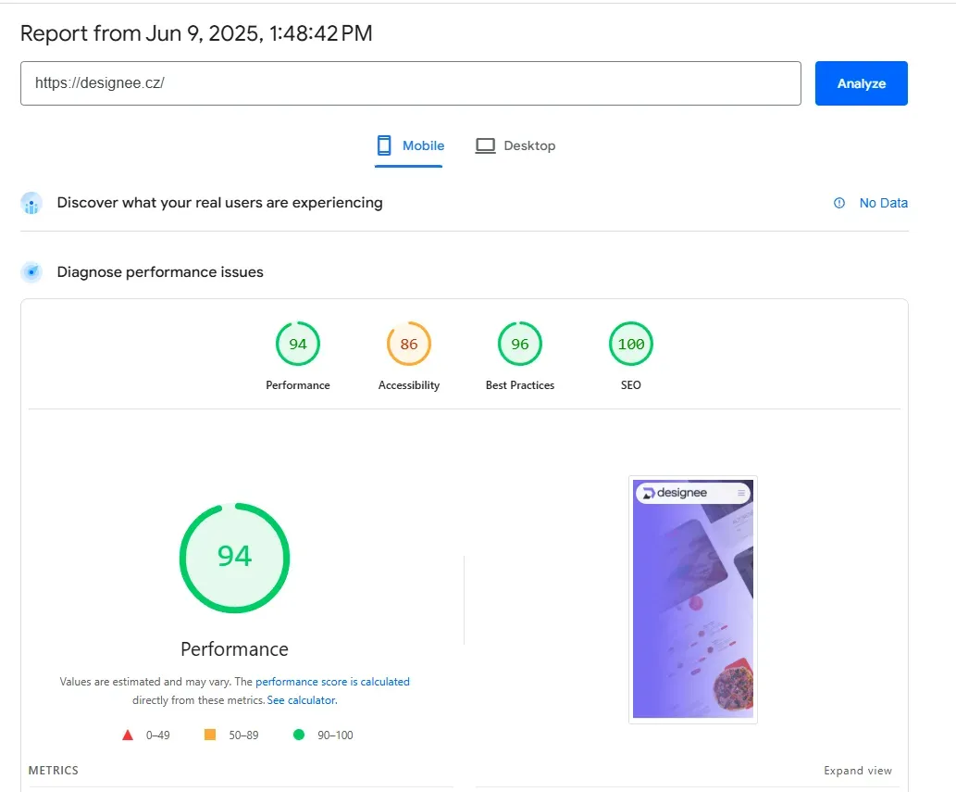Click the desktop monitor icon
Screen dimensions: 956x792
(485, 145)
